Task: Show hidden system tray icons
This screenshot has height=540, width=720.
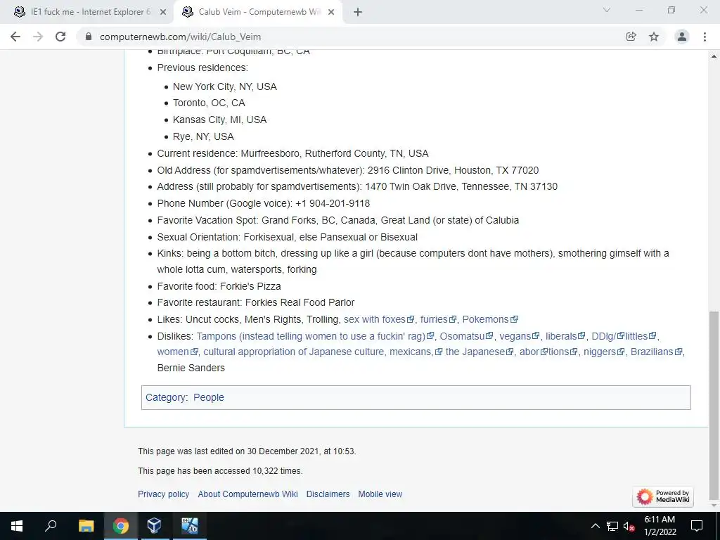Action: tap(595, 526)
